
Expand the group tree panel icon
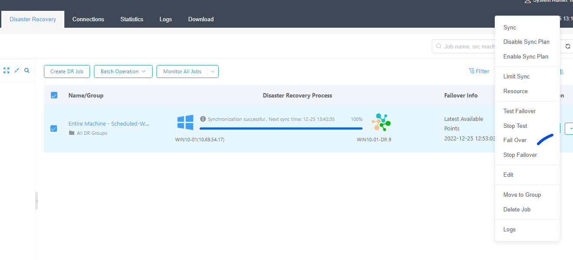coord(7,70)
